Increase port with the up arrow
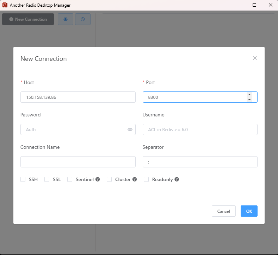The image size is (278, 255). 249,95
